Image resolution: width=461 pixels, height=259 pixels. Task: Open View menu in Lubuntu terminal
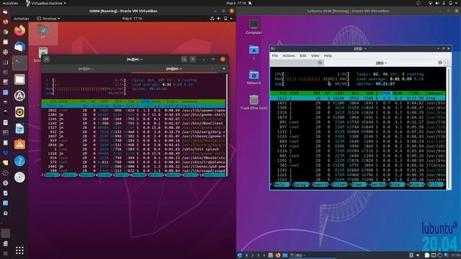click(315, 55)
